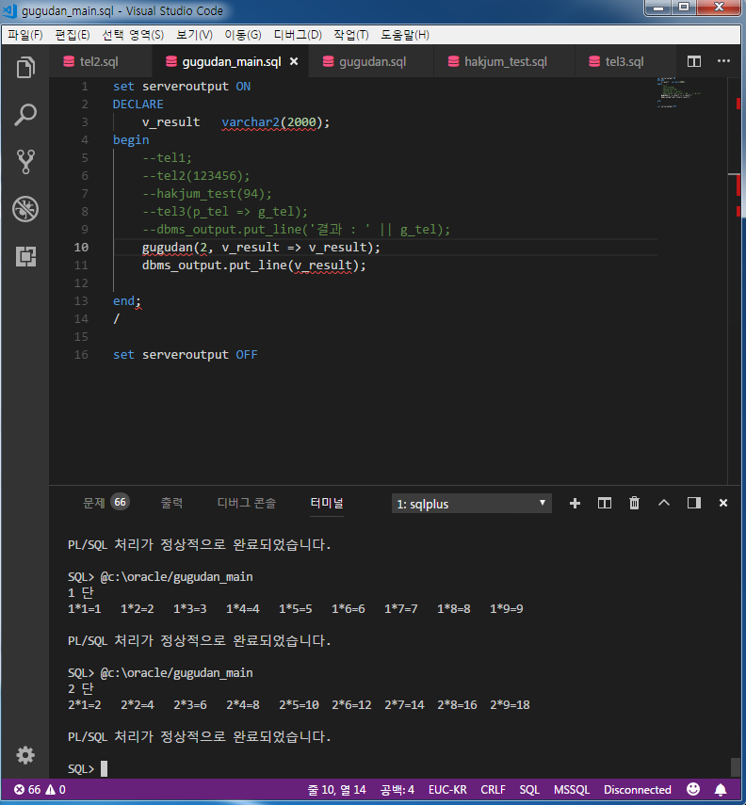Open the 보기(V) menu
This screenshot has height=805, width=746.
[194, 35]
